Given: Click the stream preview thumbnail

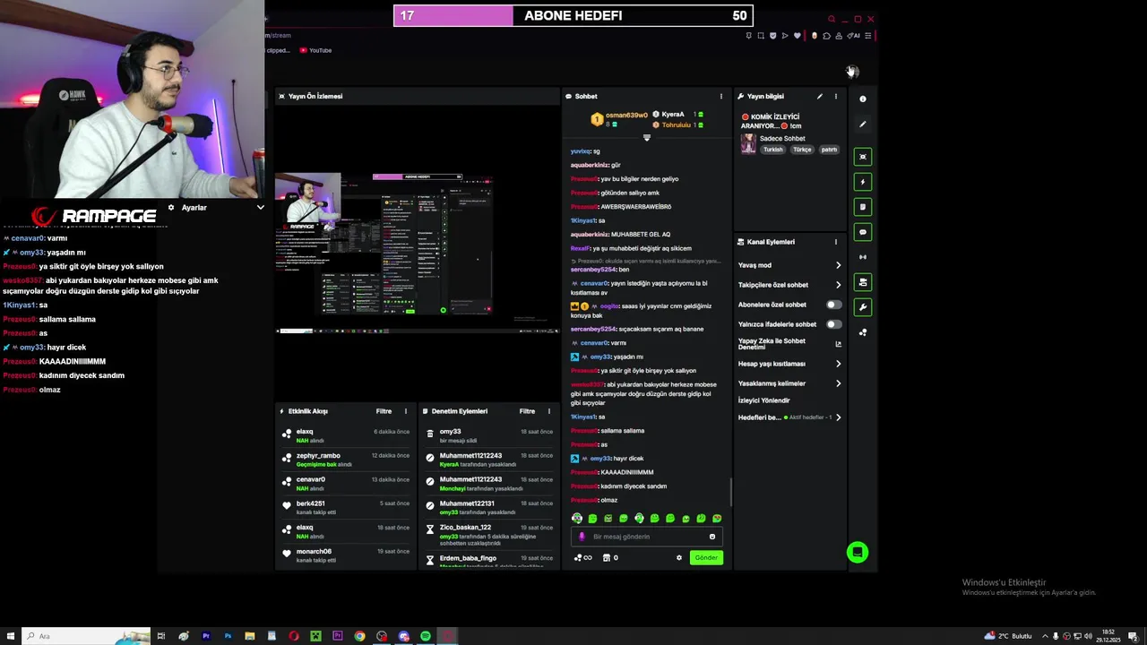Looking at the screenshot, I should (418, 254).
